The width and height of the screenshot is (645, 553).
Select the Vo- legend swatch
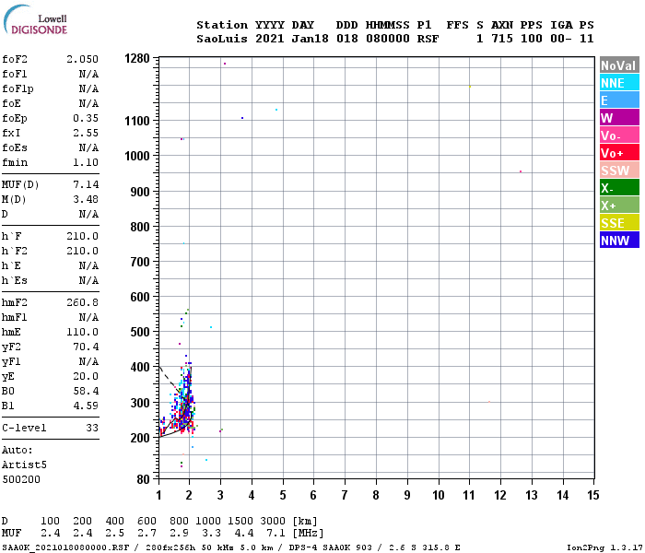coord(619,135)
